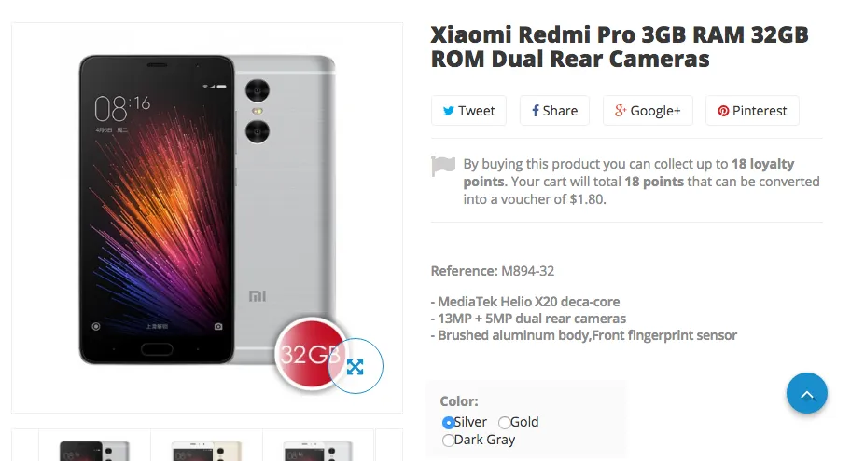
Task: Click the Reference M894-32 text
Action: [x=494, y=271]
